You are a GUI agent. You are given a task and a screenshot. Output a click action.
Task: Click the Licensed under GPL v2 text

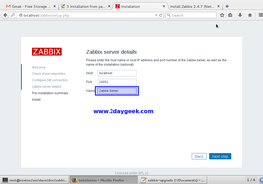(132, 173)
